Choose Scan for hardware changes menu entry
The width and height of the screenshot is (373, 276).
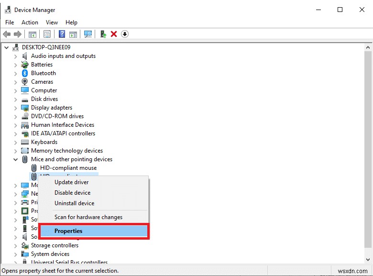(93, 217)
